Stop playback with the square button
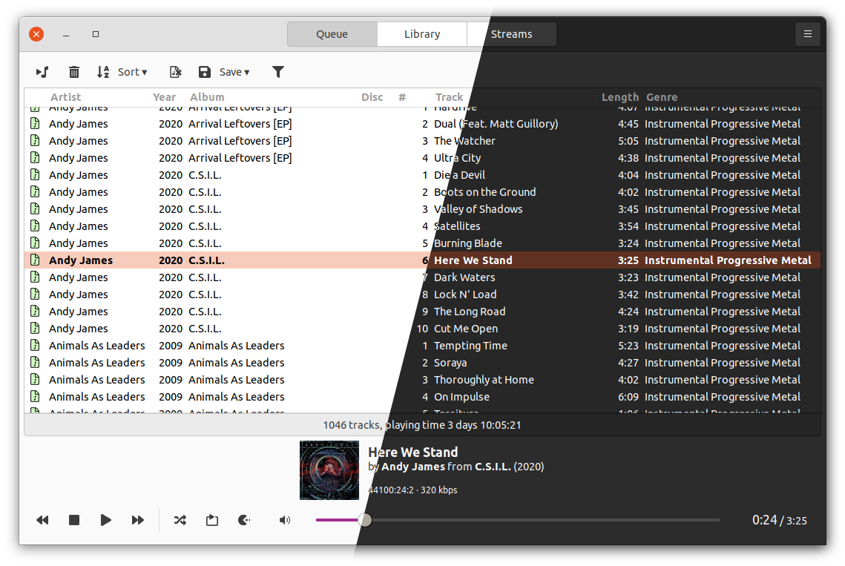The width and height of the screenshot is (845, 566). [74, 520]
